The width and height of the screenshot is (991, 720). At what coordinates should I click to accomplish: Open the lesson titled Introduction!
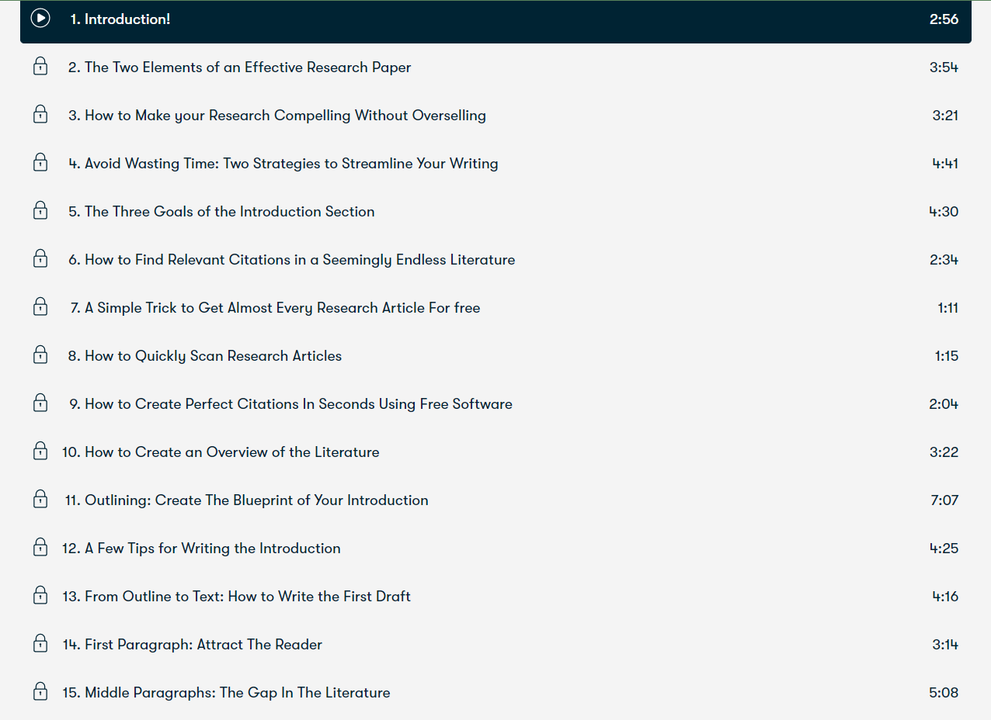tap(120, 19)
